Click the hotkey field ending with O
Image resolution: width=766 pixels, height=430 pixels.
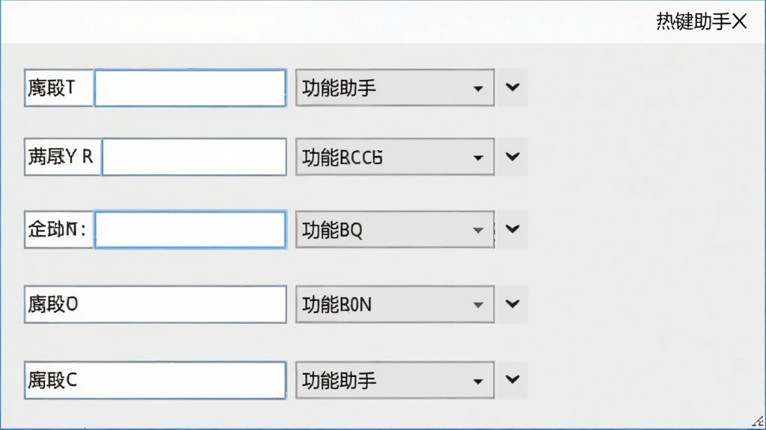(156, 305)
